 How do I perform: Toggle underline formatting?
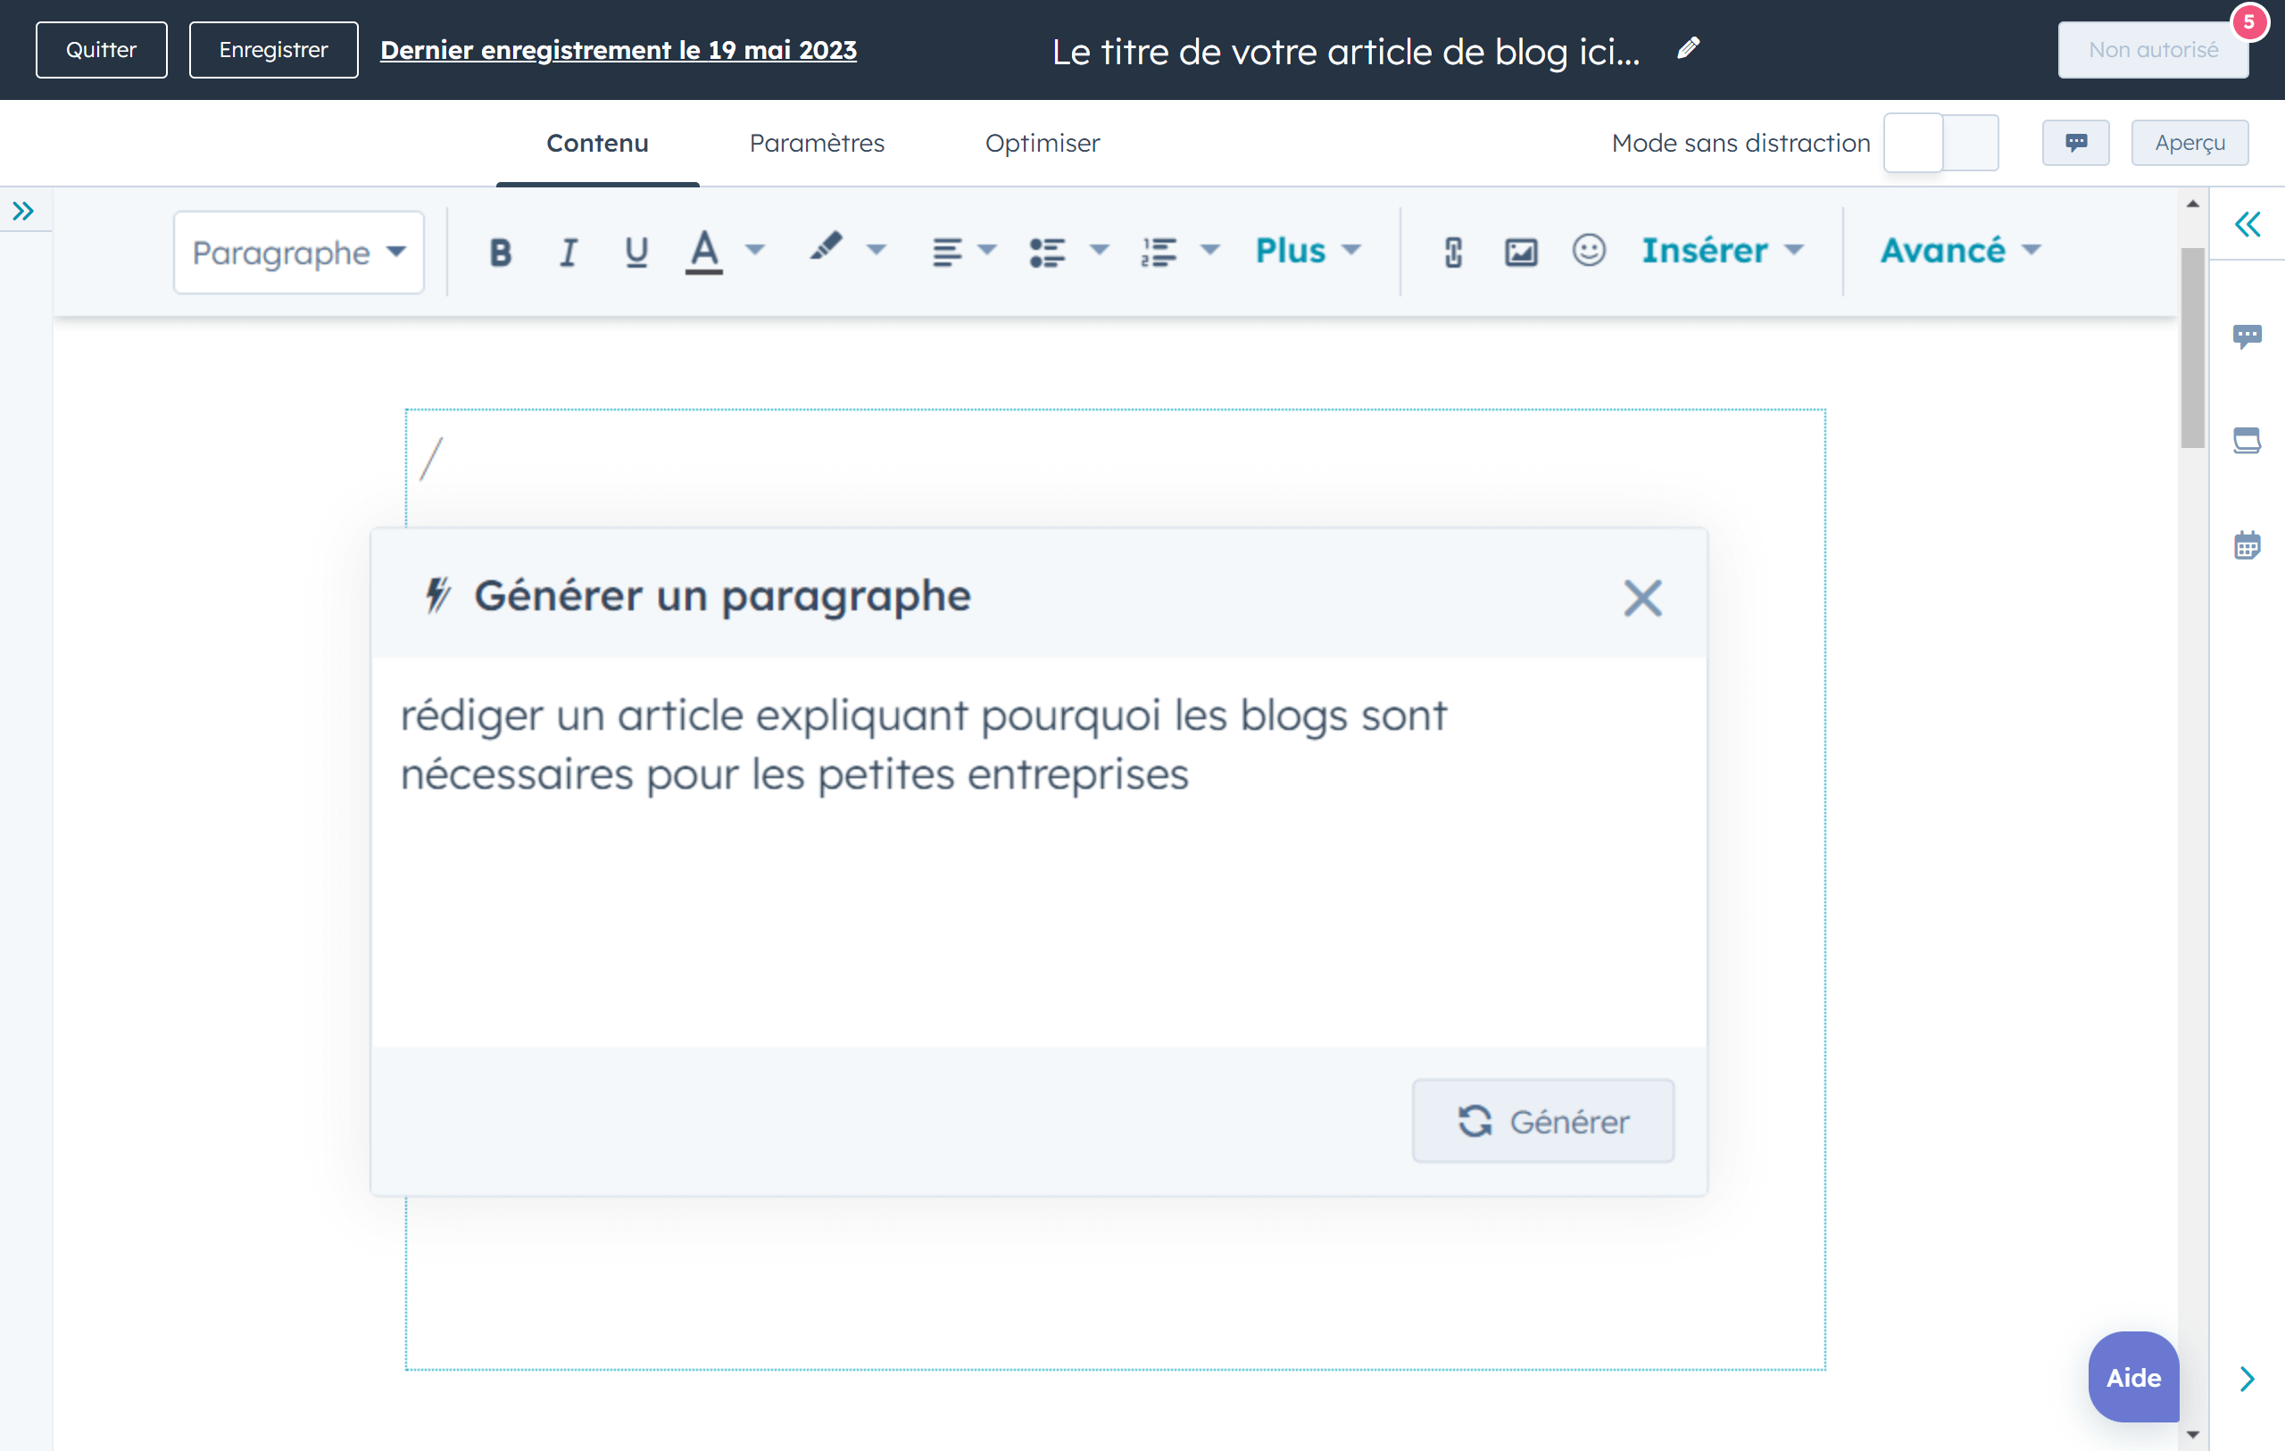point(636,252)
